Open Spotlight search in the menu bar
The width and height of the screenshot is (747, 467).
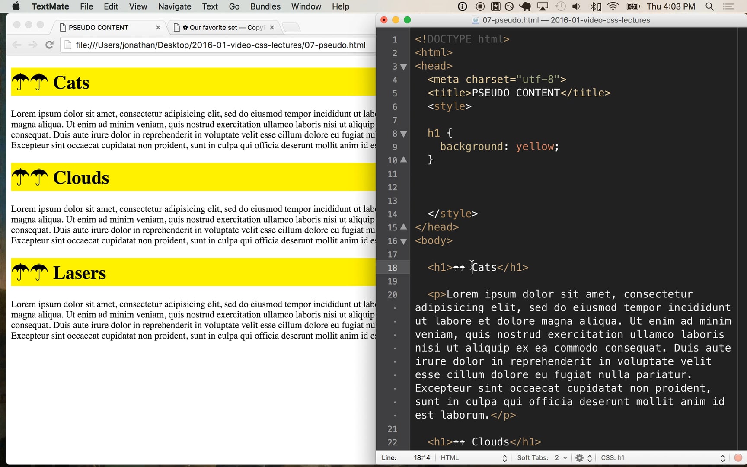point(709,6)
